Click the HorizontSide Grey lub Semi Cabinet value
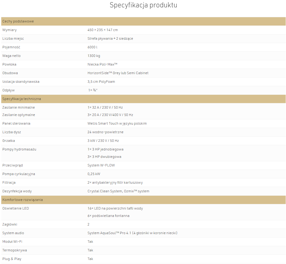This screenshot has width=286, height=264. point(118,73)
